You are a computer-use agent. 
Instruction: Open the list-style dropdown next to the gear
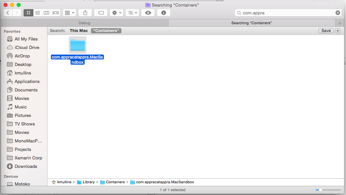[x=132, y=13]
